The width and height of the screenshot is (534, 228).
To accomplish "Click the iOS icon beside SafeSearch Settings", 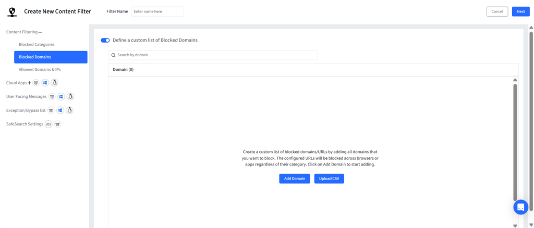I will pos(48,124).
